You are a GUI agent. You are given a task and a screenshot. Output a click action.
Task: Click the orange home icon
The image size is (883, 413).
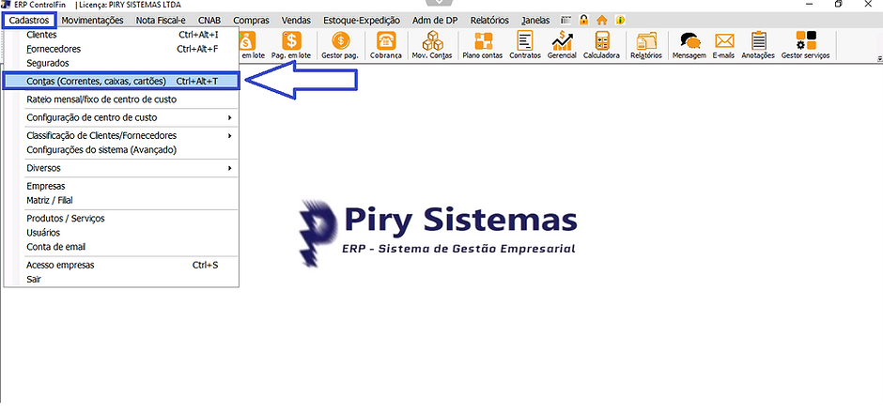tap(601, 21)
